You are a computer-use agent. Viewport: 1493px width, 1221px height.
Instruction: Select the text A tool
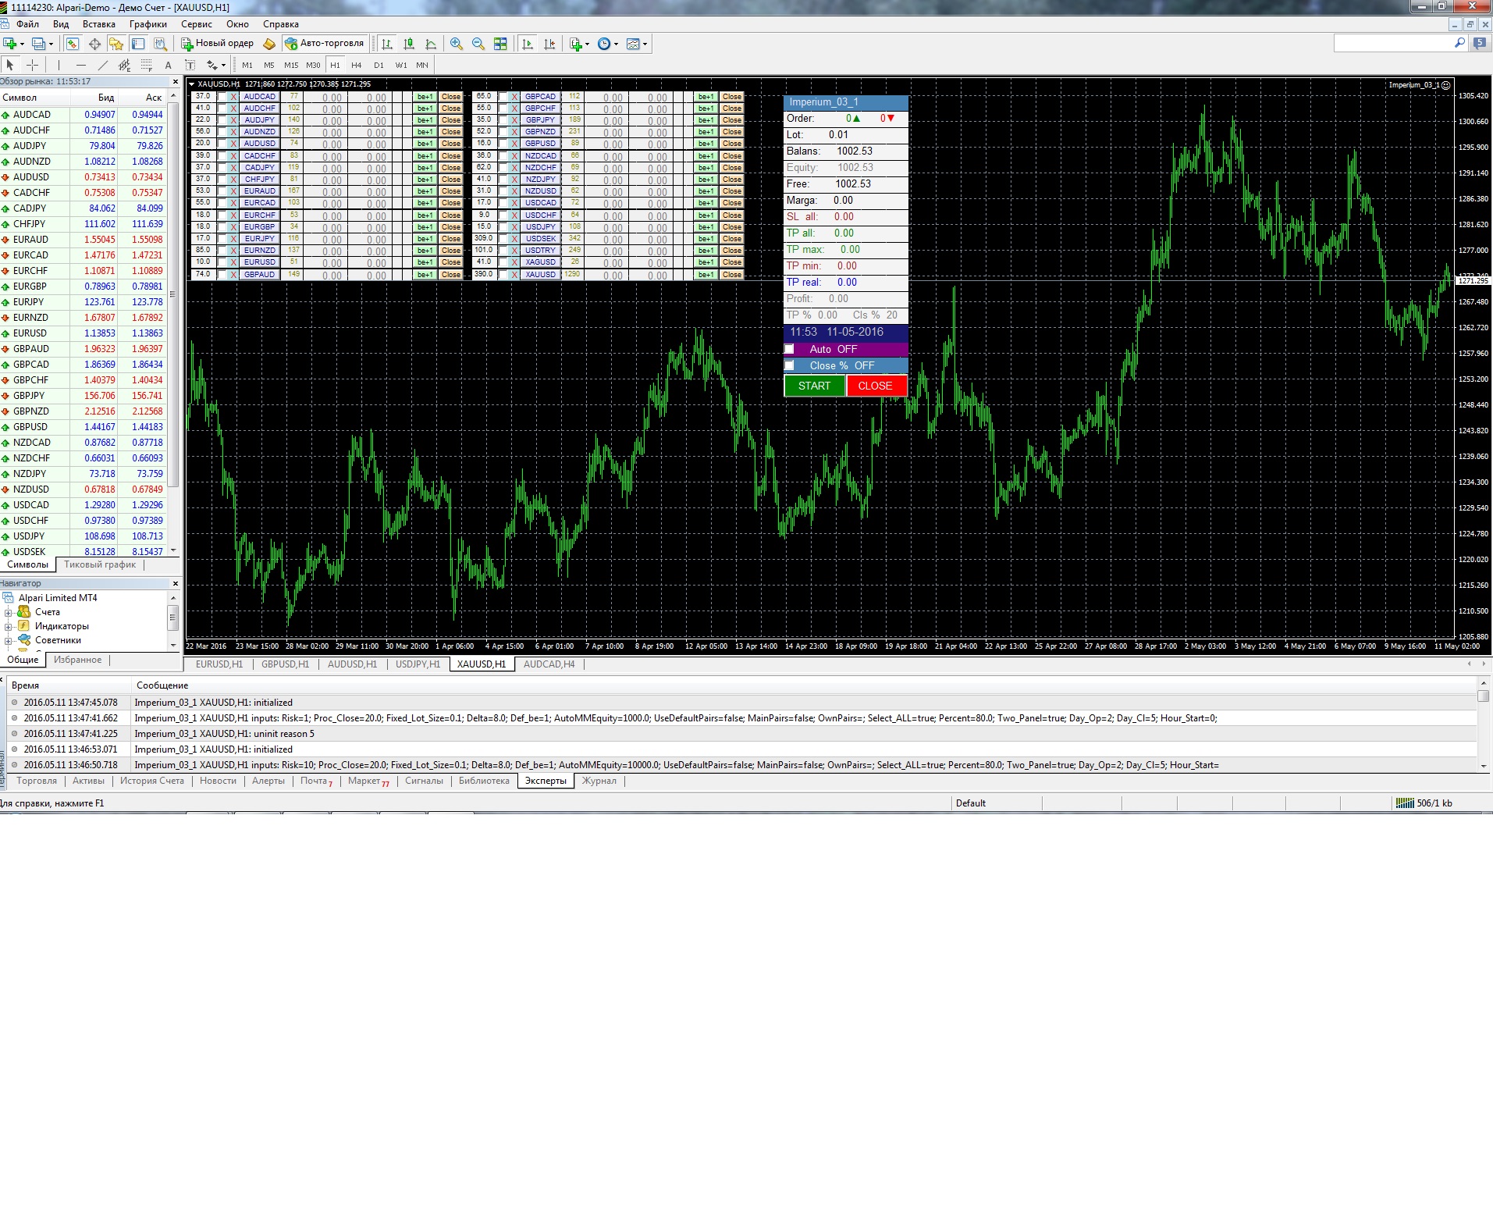[x=168, y=65]
